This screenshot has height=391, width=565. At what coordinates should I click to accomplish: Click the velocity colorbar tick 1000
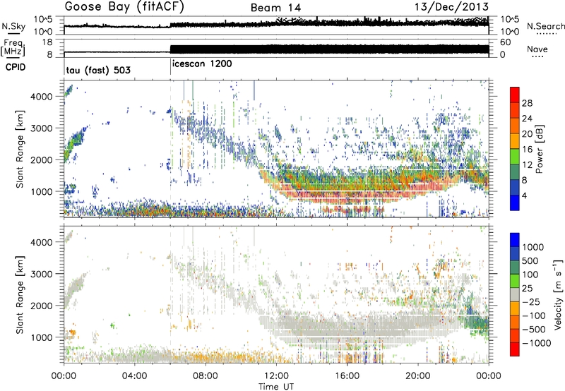pyautogui.click(x=533, y=247)
